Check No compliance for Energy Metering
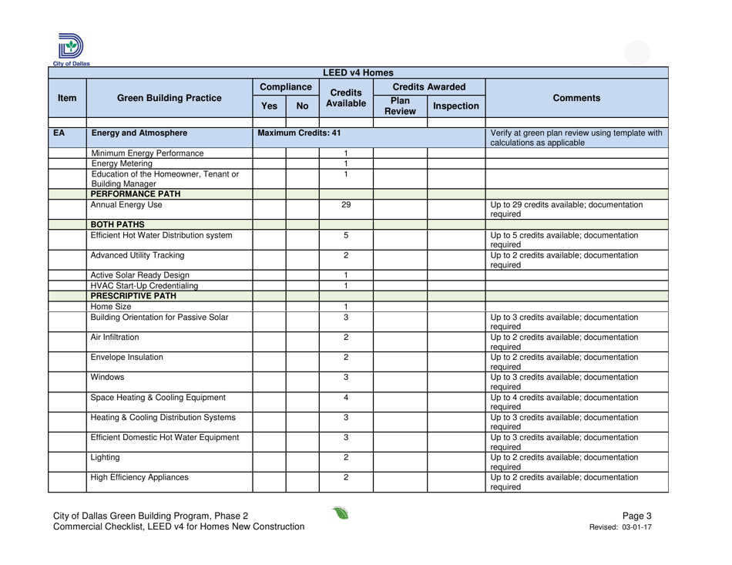Image resolution: width=732 pixels, height=565 pixels. tap(301, 163)
